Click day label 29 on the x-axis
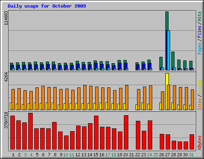 click(x=179, y=155)
